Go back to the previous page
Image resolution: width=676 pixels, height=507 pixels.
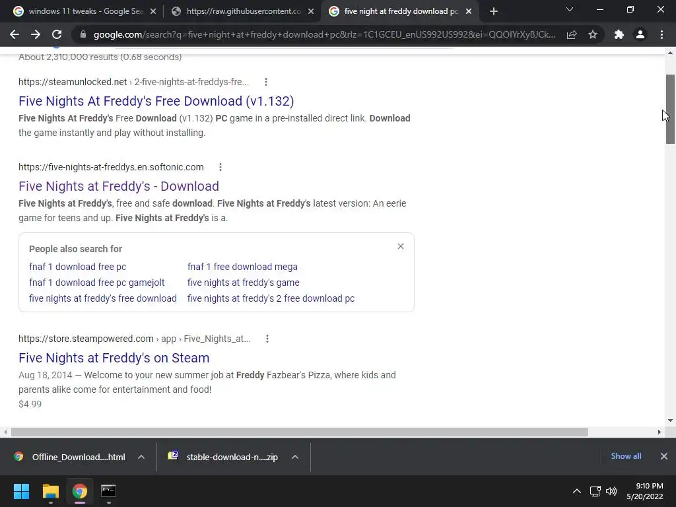[15, 34]
